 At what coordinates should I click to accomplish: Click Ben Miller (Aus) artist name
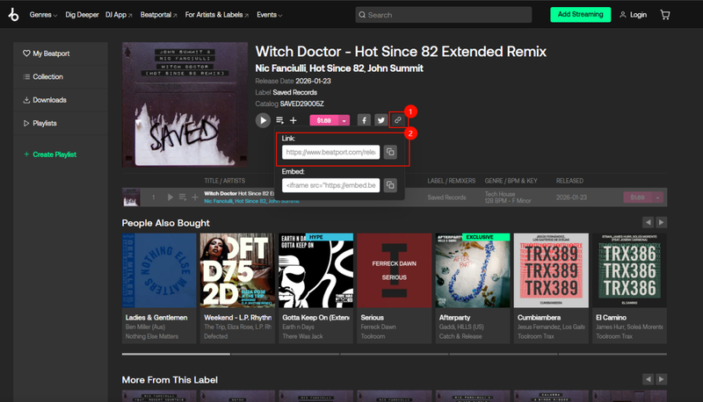tap(145, 327)
